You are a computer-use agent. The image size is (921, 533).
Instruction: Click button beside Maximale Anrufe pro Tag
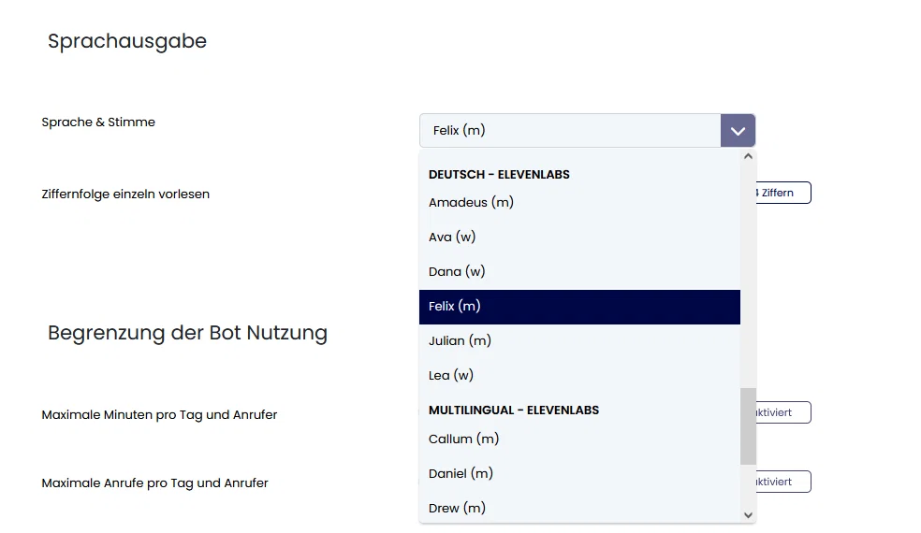click(x=783, y=482)
